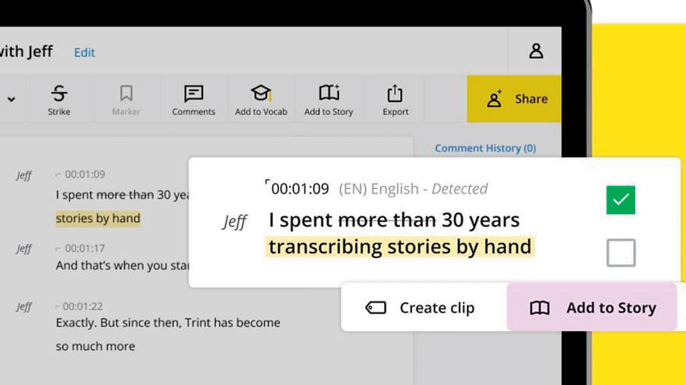Screen dimensions: 686x385
Task: Uncheck the green checked checkbox
Action: 621,200
